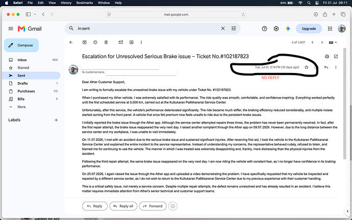Open the input tools dropdown
The width and height of the screenshot is (352, 220).
pyautogui.click(x=333, y=42)
